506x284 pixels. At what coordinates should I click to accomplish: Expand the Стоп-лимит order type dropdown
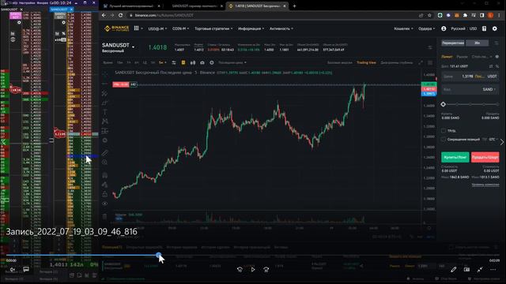(482, 57)
